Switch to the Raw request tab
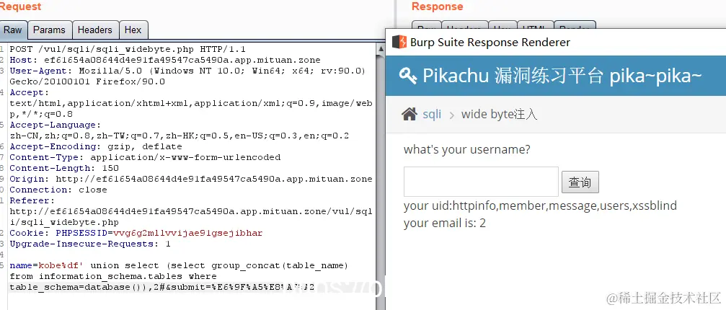Image resolution: width=726 pixels, height=310 pixels. click(x=14, y=30)
